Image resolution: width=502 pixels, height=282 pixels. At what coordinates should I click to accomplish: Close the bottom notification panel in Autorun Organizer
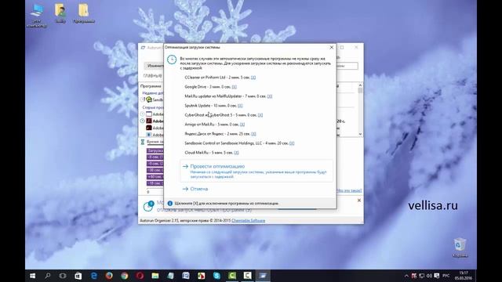point(359,201)
